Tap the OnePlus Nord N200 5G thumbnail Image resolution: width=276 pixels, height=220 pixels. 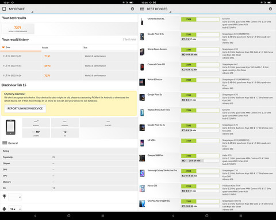(142, 203)
